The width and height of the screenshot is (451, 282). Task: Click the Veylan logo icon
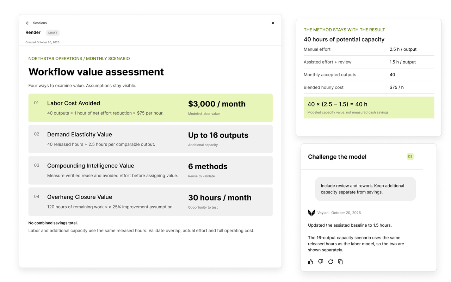tap(311, 213)
